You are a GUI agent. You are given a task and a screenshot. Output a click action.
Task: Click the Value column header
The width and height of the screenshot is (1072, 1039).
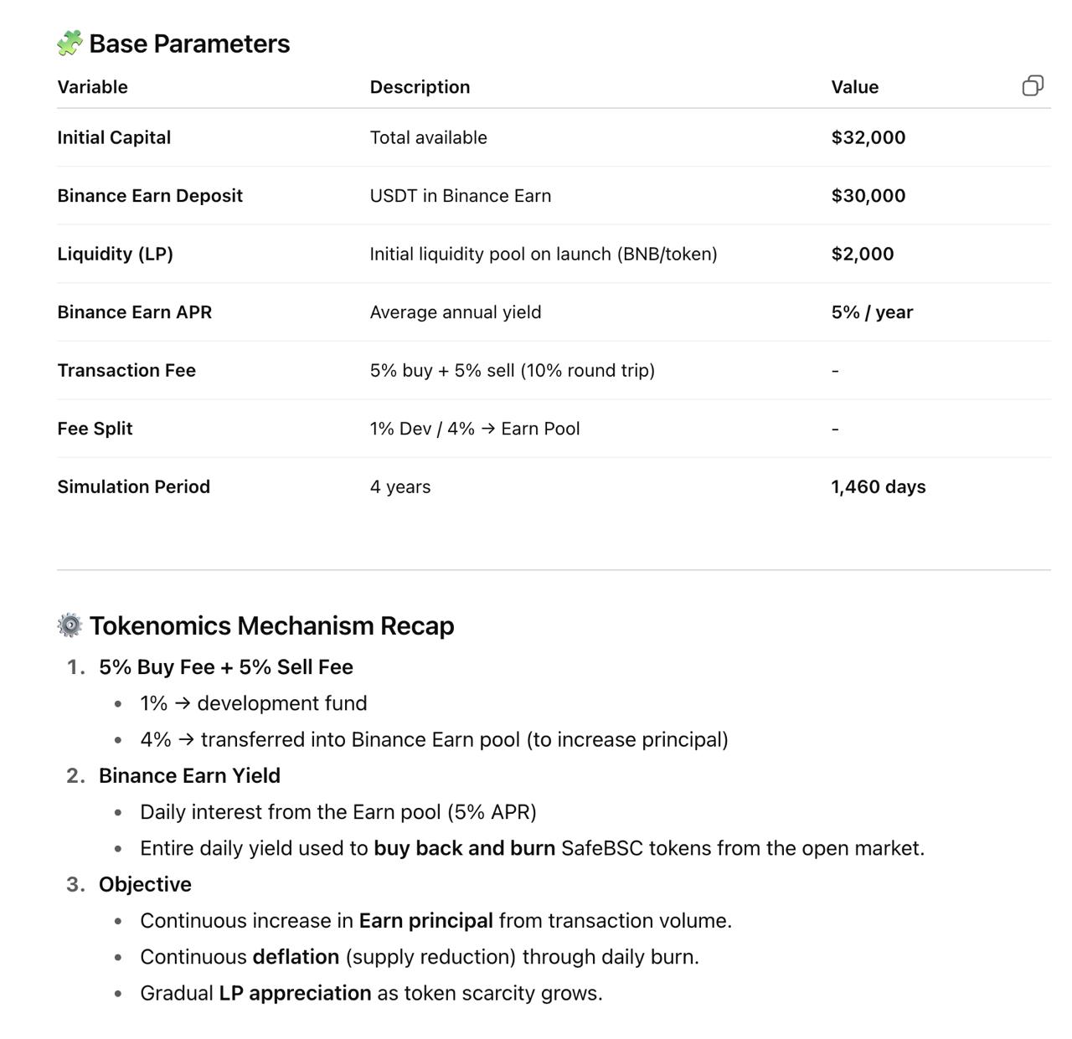click(854, 87)
